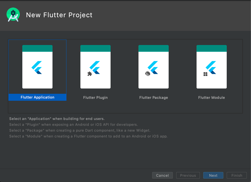Screen dimensions: 251x182
Task: Click the Flutter logo in the Application card
Action: point(37,68)
